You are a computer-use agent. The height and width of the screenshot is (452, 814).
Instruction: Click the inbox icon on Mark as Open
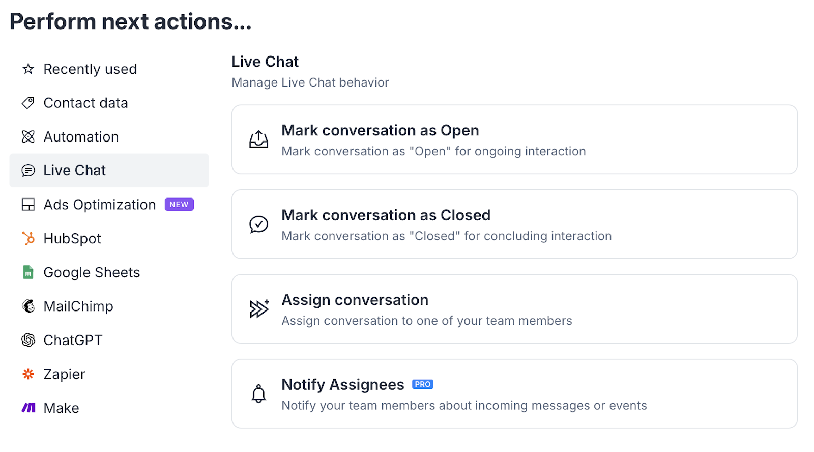[x=258, y=139]
